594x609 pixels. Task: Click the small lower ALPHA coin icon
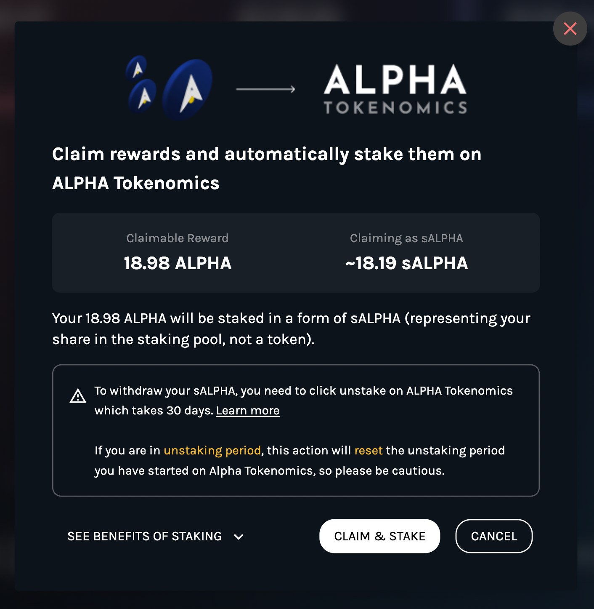[x=142, y=96]
